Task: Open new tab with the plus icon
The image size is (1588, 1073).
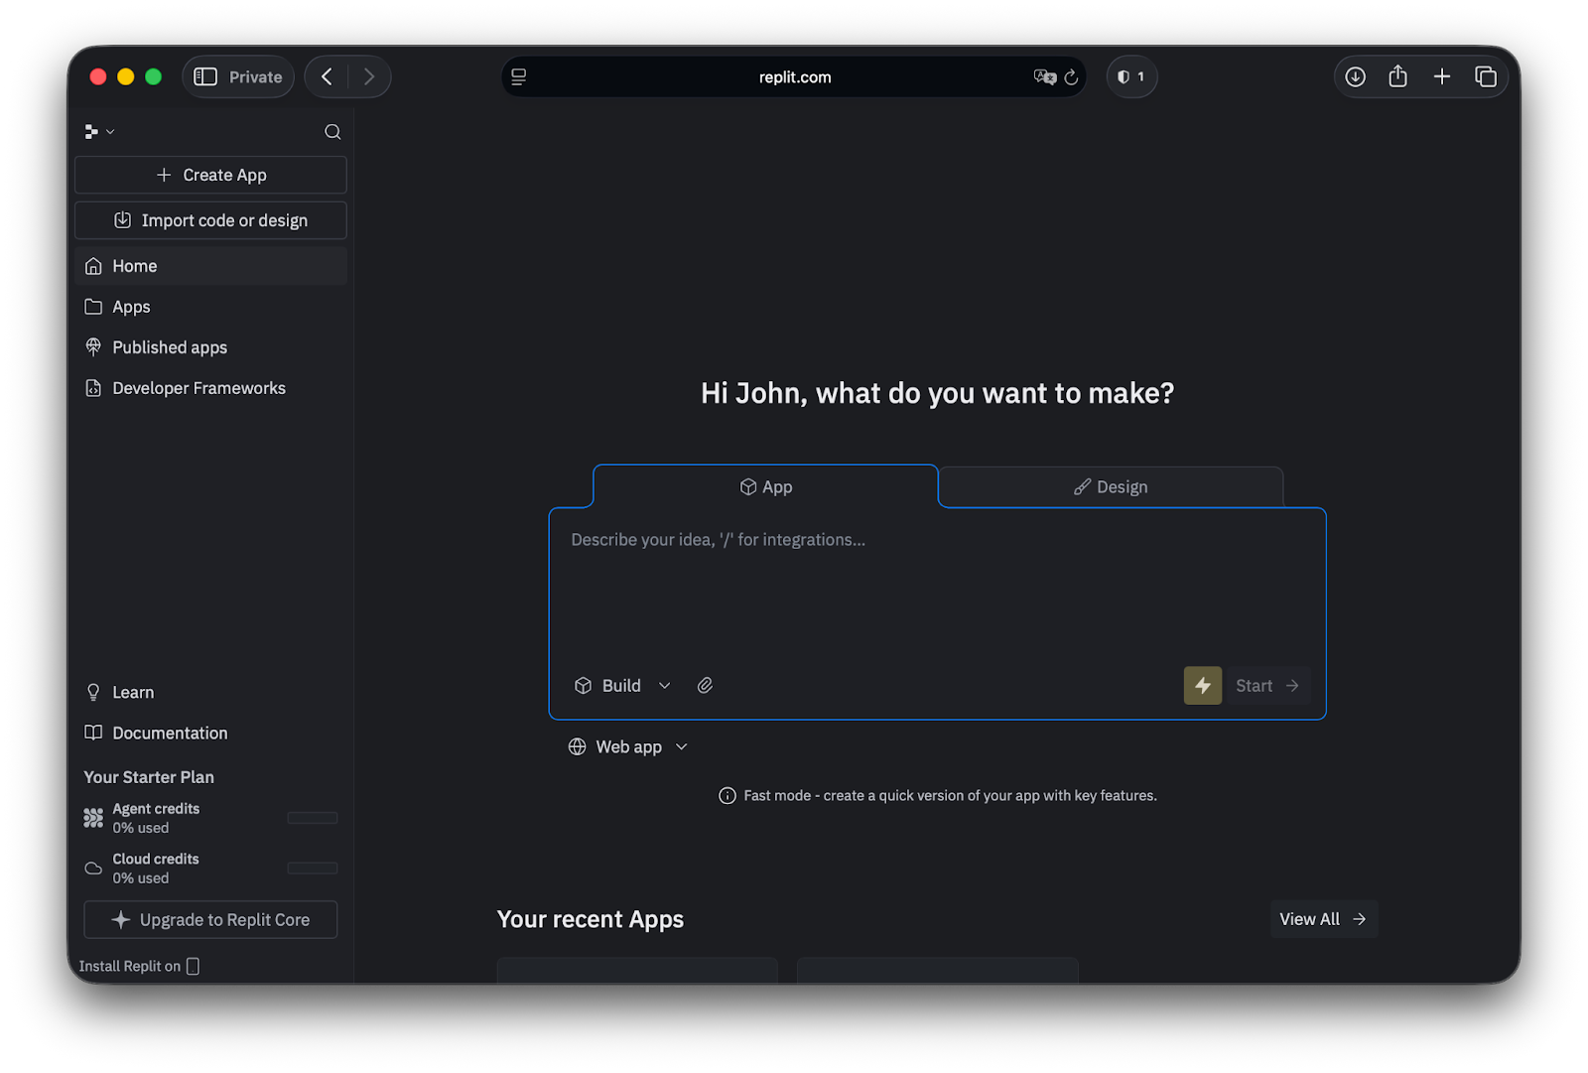Action: click(x=1441, y=77)
